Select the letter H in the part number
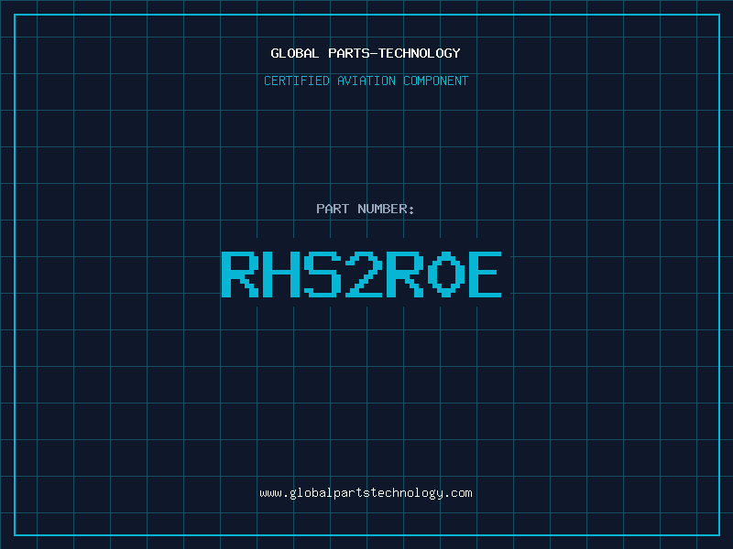The width and height of the screenshot is (733, 549). coord(282,274)
